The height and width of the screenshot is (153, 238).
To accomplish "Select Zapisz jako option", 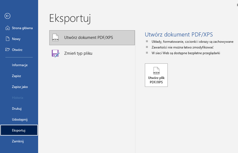I will [19, 87].
